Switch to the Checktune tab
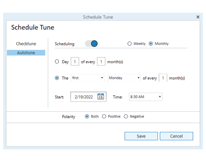 (26, 44)
